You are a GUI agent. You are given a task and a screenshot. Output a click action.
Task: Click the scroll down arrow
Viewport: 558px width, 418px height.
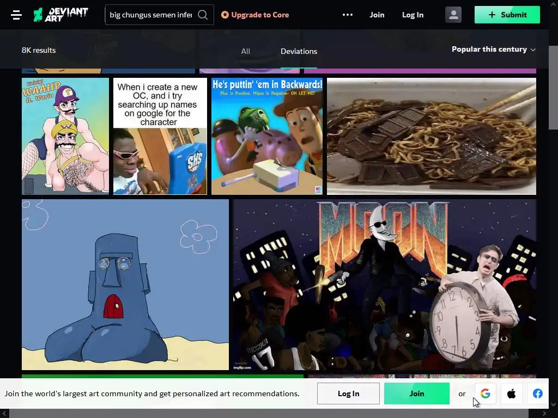[553, 404]
